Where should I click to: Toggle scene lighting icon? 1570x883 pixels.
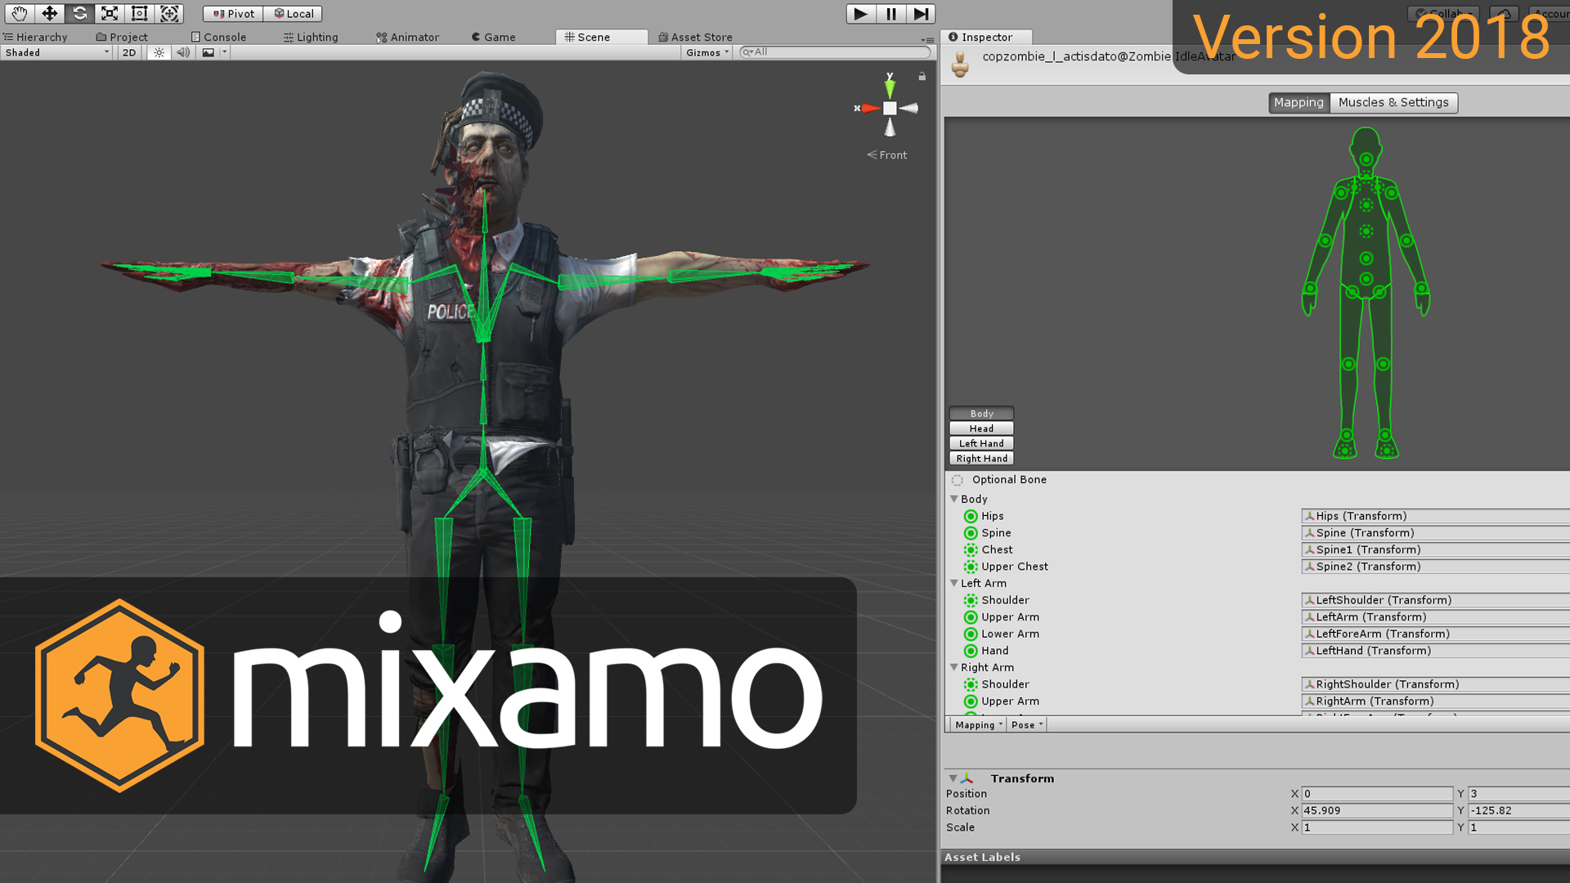(159, 52)
